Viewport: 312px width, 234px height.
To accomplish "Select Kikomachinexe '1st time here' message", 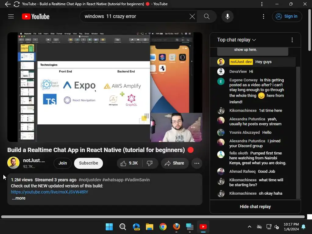I will 253,111.
